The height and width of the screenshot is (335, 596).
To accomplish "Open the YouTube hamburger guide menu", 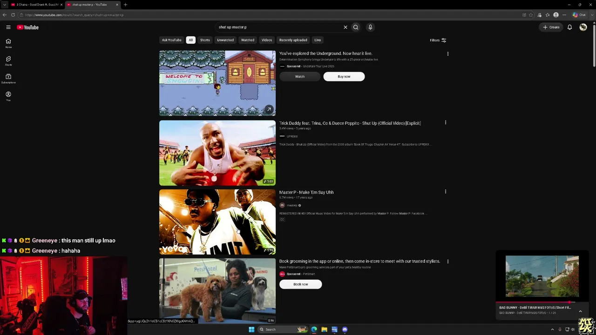I will [8, 27].
